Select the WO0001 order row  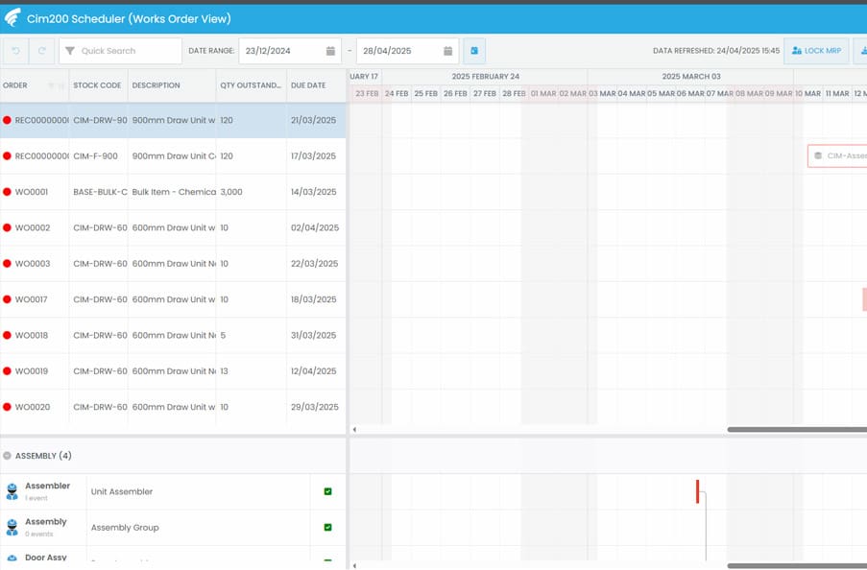173,192
